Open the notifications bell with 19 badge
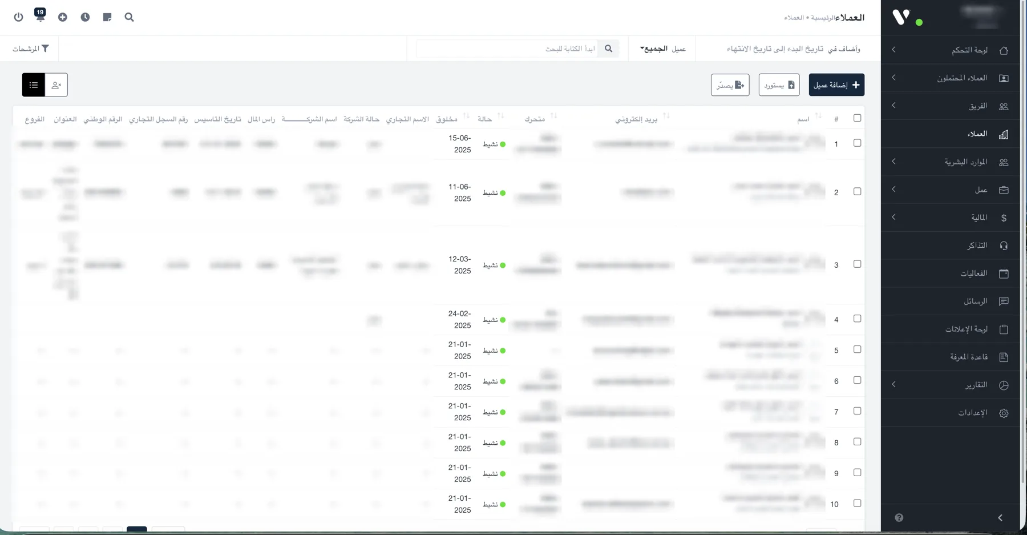Screen dimensions: 1027x535 pyautogui.click(x=40, y=15)
